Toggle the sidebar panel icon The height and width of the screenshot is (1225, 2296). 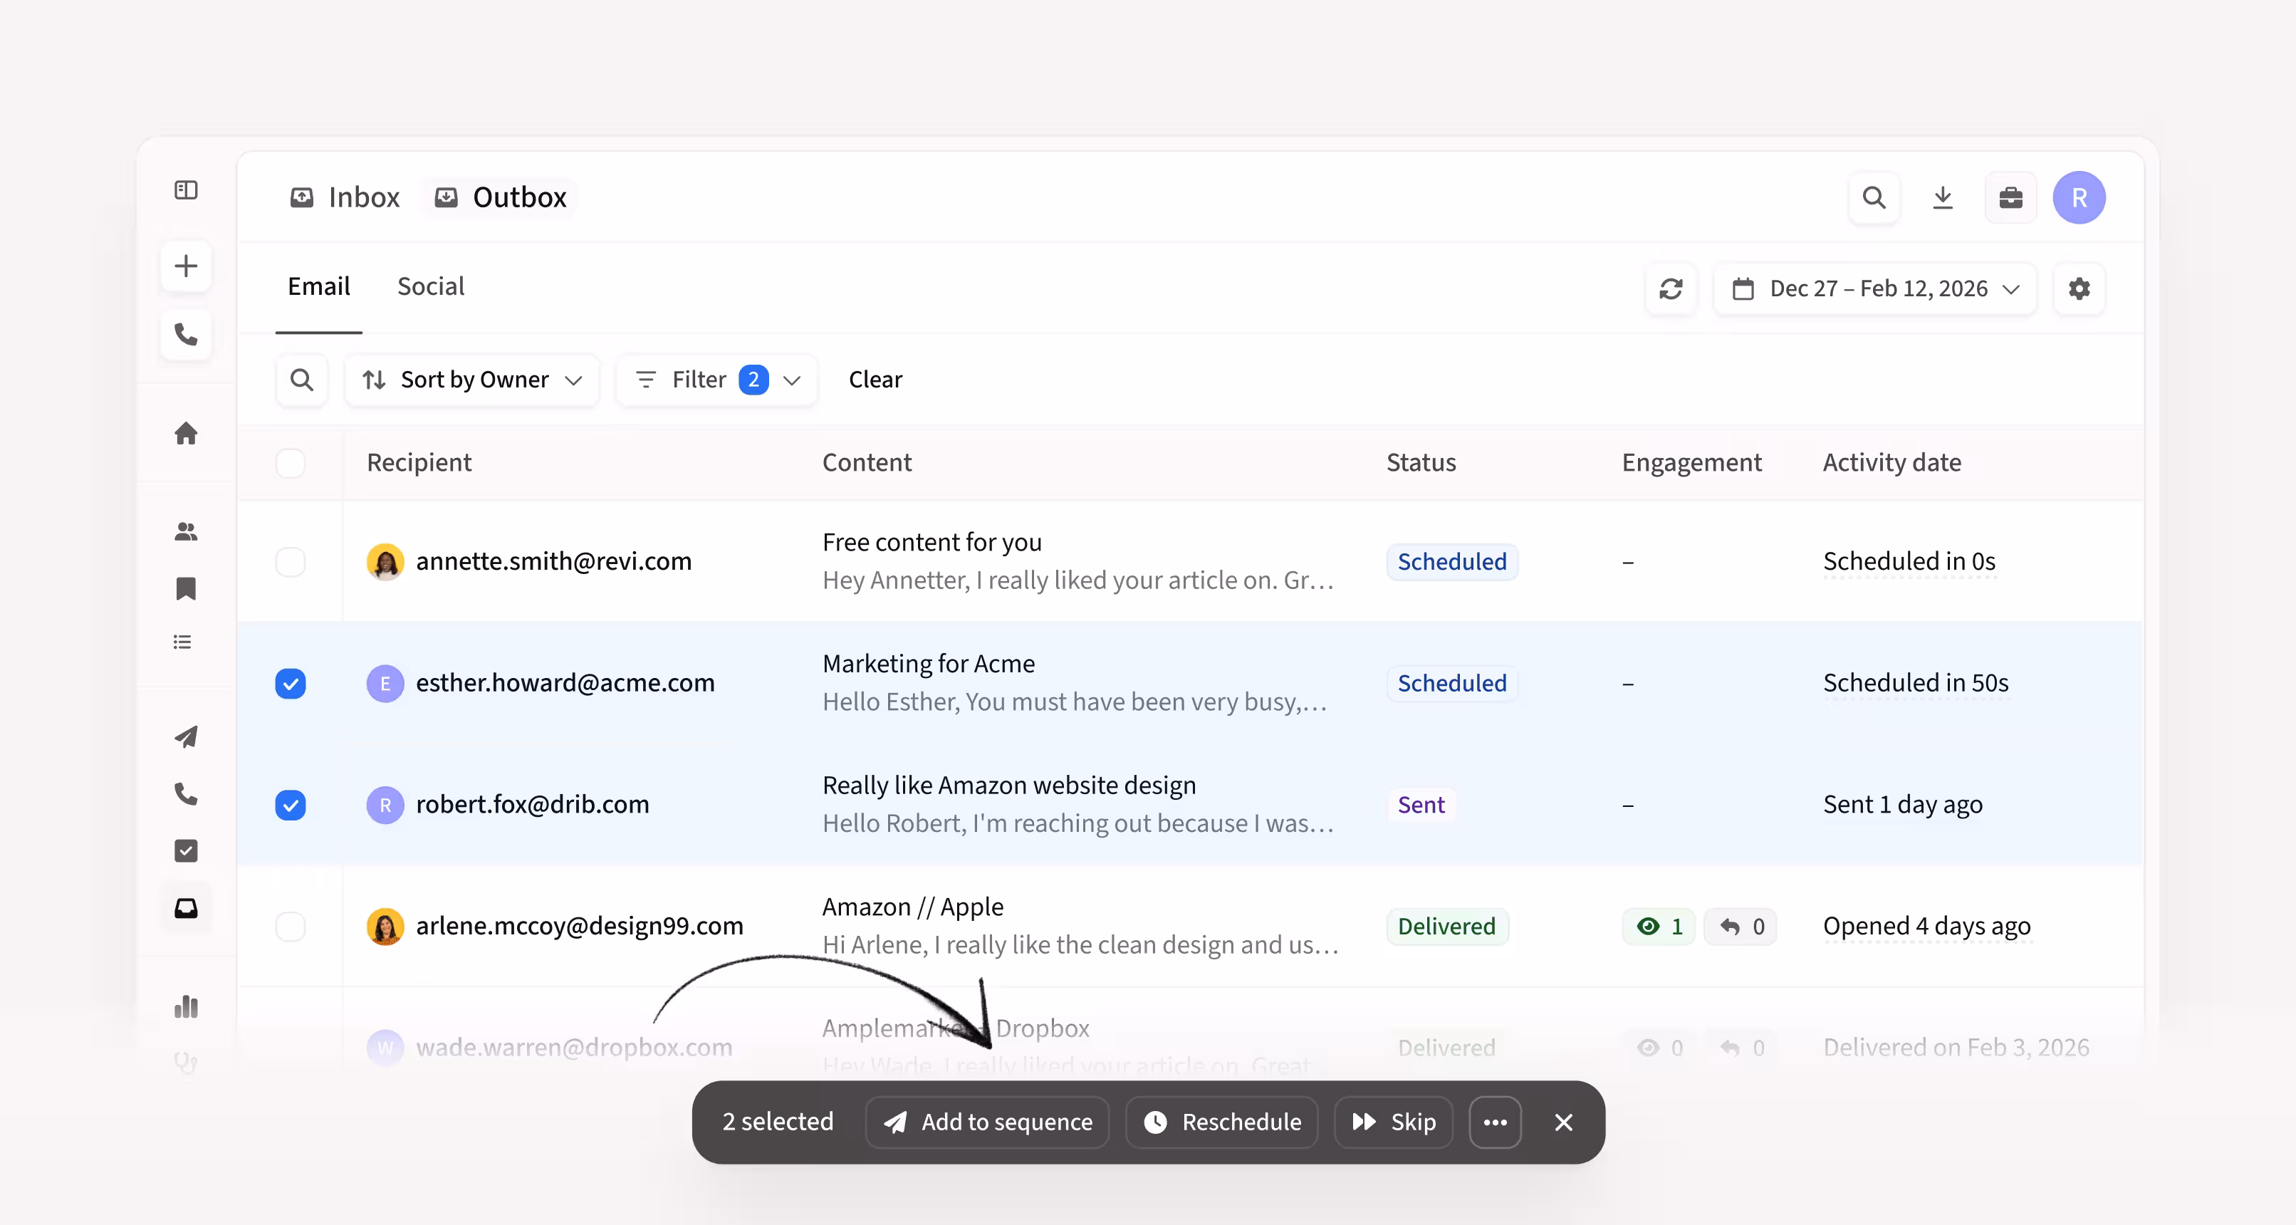coord(185,190)
